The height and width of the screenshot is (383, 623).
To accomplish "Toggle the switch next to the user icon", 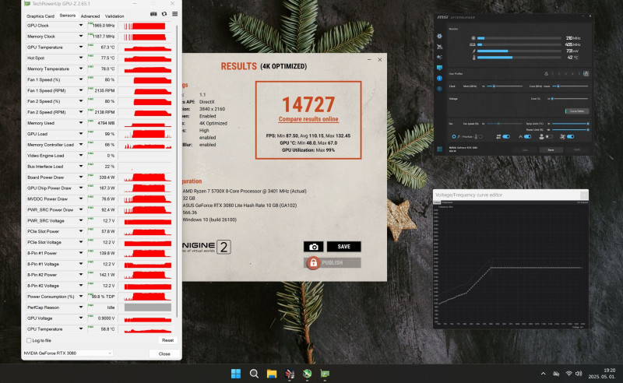I will coord(549,137).
